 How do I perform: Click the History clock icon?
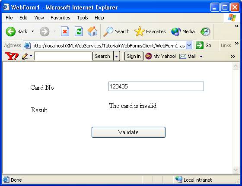205,32
